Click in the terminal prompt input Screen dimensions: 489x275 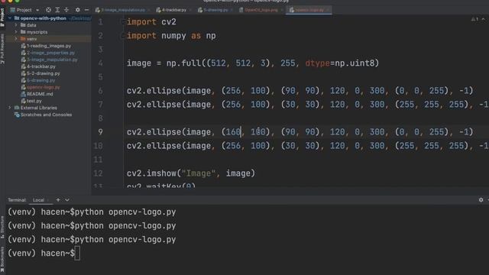click(x=77, y=253)
